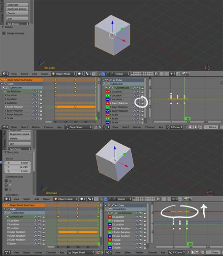Open Dope Sheet mode dropdown, upper screenshot
This screenshot has width=223, height=256.
79,127
